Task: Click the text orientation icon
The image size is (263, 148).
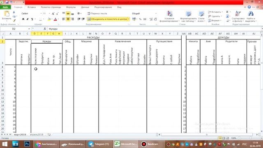Action: (x=79, y=14)
